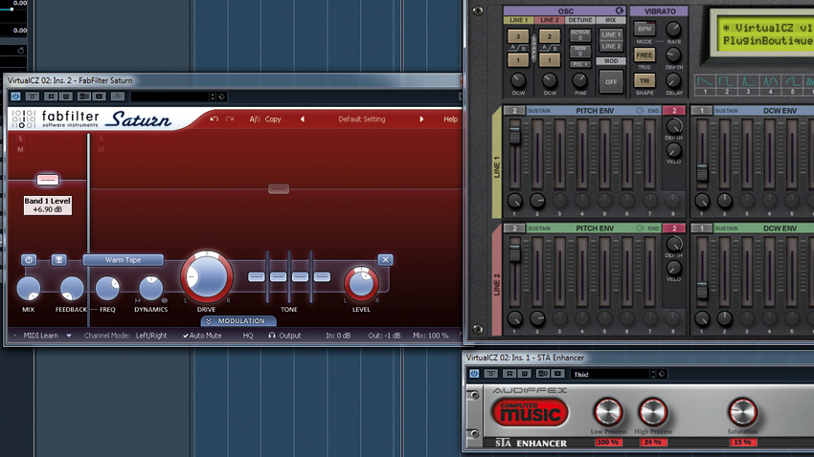The image size is (814, 457).
Task: Mute band 1 with the M button
Action: 20,150
